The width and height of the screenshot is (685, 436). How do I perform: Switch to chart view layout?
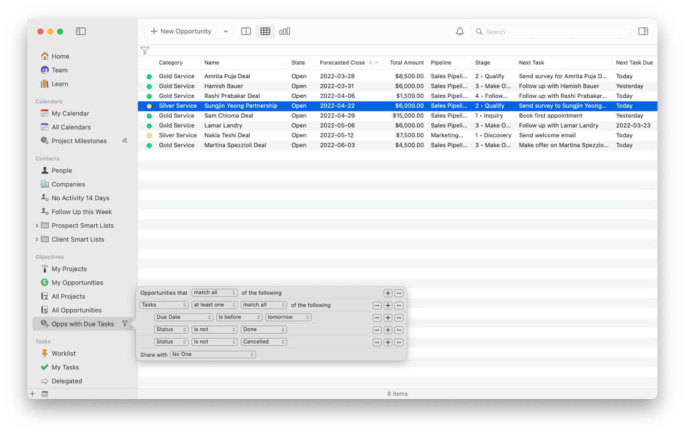coord(285,31)
